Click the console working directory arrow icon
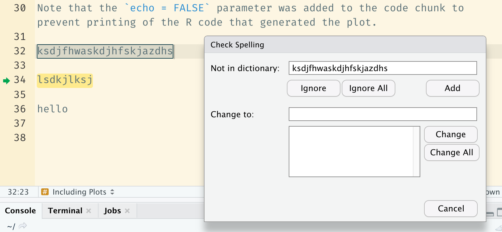Viewport: 502px width, 232px height. click(22, 226)
